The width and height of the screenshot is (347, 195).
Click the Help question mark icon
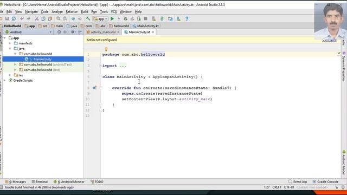coord(187,19)
